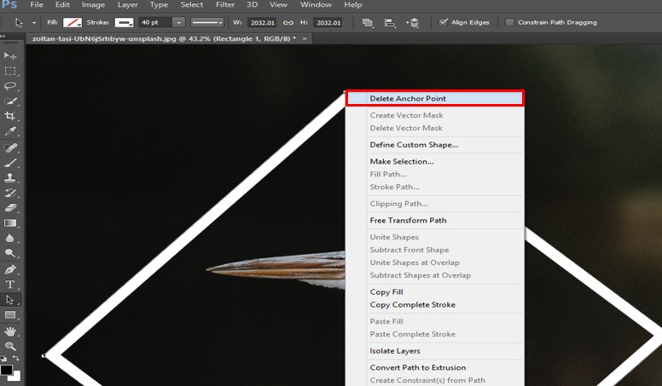Swap foreground and background colors
Screen dimensions: 662x386
tap(16, 358)
